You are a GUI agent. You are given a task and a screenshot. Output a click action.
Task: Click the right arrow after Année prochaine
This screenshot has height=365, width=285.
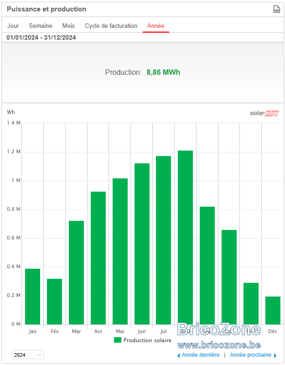tap(275, 355)
